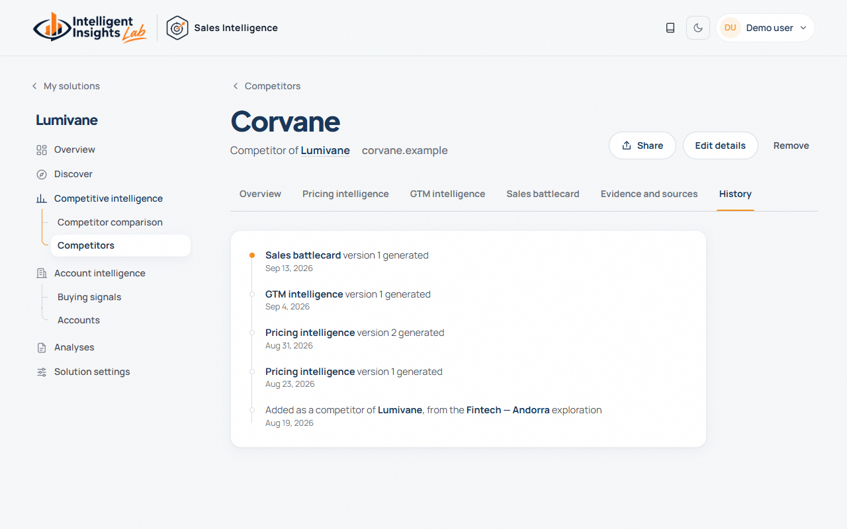Click the Sales Intelligence target icon

(x=177, y=28)
